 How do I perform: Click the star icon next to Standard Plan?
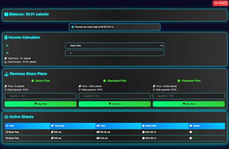point(104,81)
